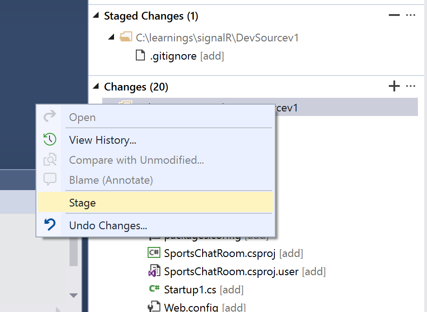Choose Undo Changes... from the context menu
427x312 pixels.
[108, 226]
